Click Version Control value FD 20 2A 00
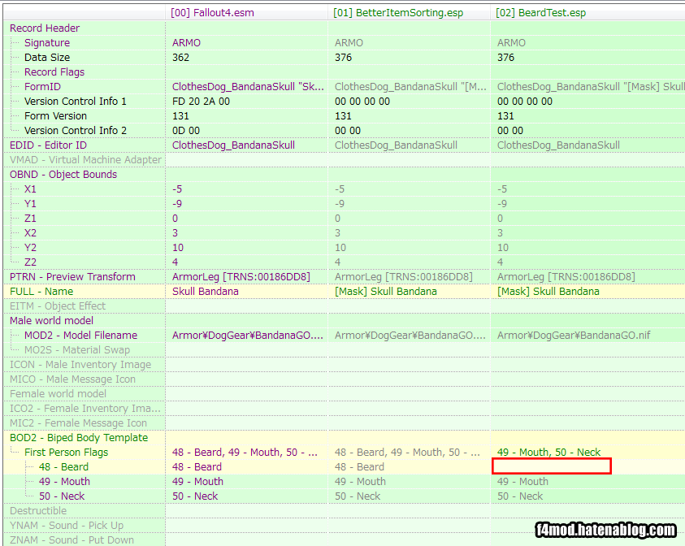The width and height of the screenshot is (685, 546). pyautogui.click(x=201, y=102)
